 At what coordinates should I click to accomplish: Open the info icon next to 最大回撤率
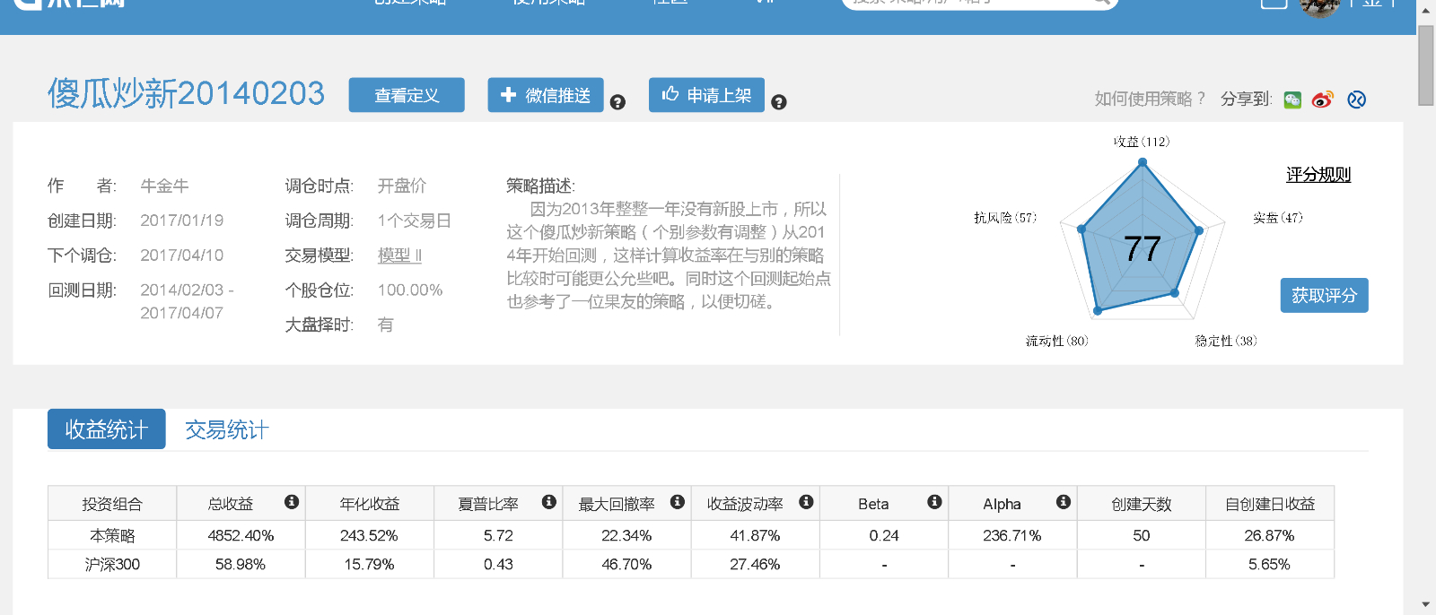pos(678,502)
